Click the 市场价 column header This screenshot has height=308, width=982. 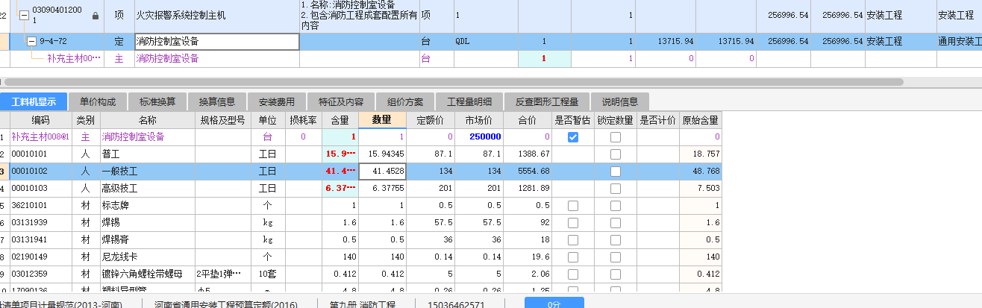pos(478,120)
